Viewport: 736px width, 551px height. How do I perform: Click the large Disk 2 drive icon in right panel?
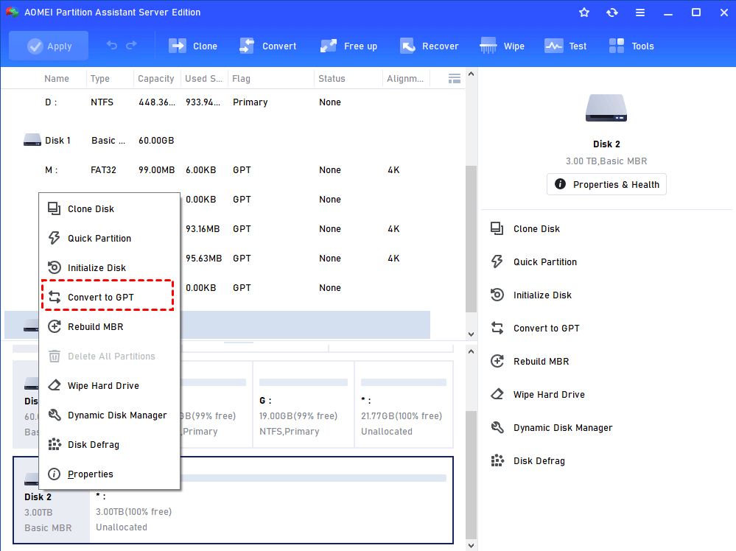click(606, 108)
